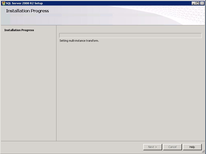Screen dimensions: 206x154
Task: Click the divider between sidebar and content pane
Action: [56, 83]
